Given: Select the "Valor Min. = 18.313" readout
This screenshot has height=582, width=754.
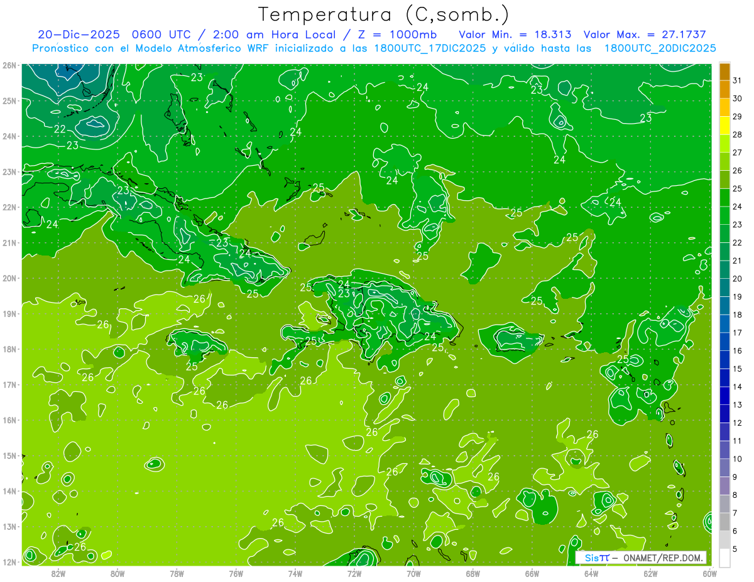Looking at the screenshot, I should (515, 34).
